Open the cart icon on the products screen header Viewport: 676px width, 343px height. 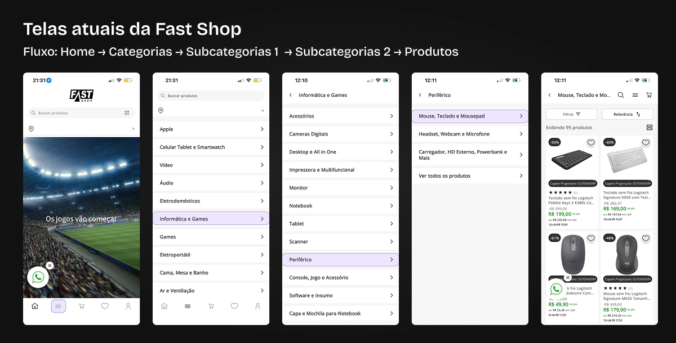coord(649,95)
